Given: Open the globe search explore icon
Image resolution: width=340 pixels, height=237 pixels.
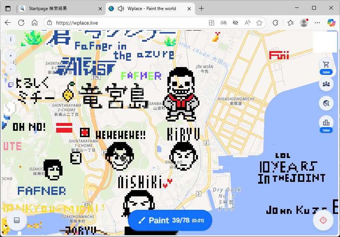Looking at the screenshot, I should pyautogui.click(x=326, y=103).
